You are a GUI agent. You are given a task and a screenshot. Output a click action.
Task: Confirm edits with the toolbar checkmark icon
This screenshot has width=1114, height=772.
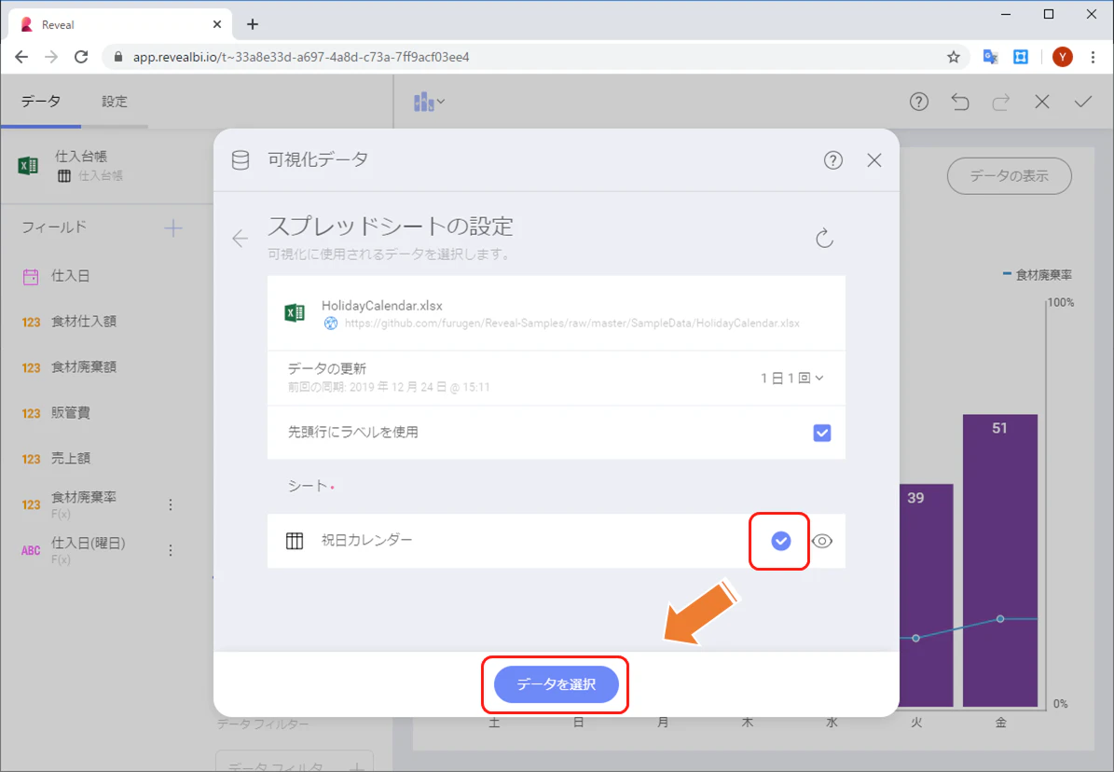tap(1082, 102)
